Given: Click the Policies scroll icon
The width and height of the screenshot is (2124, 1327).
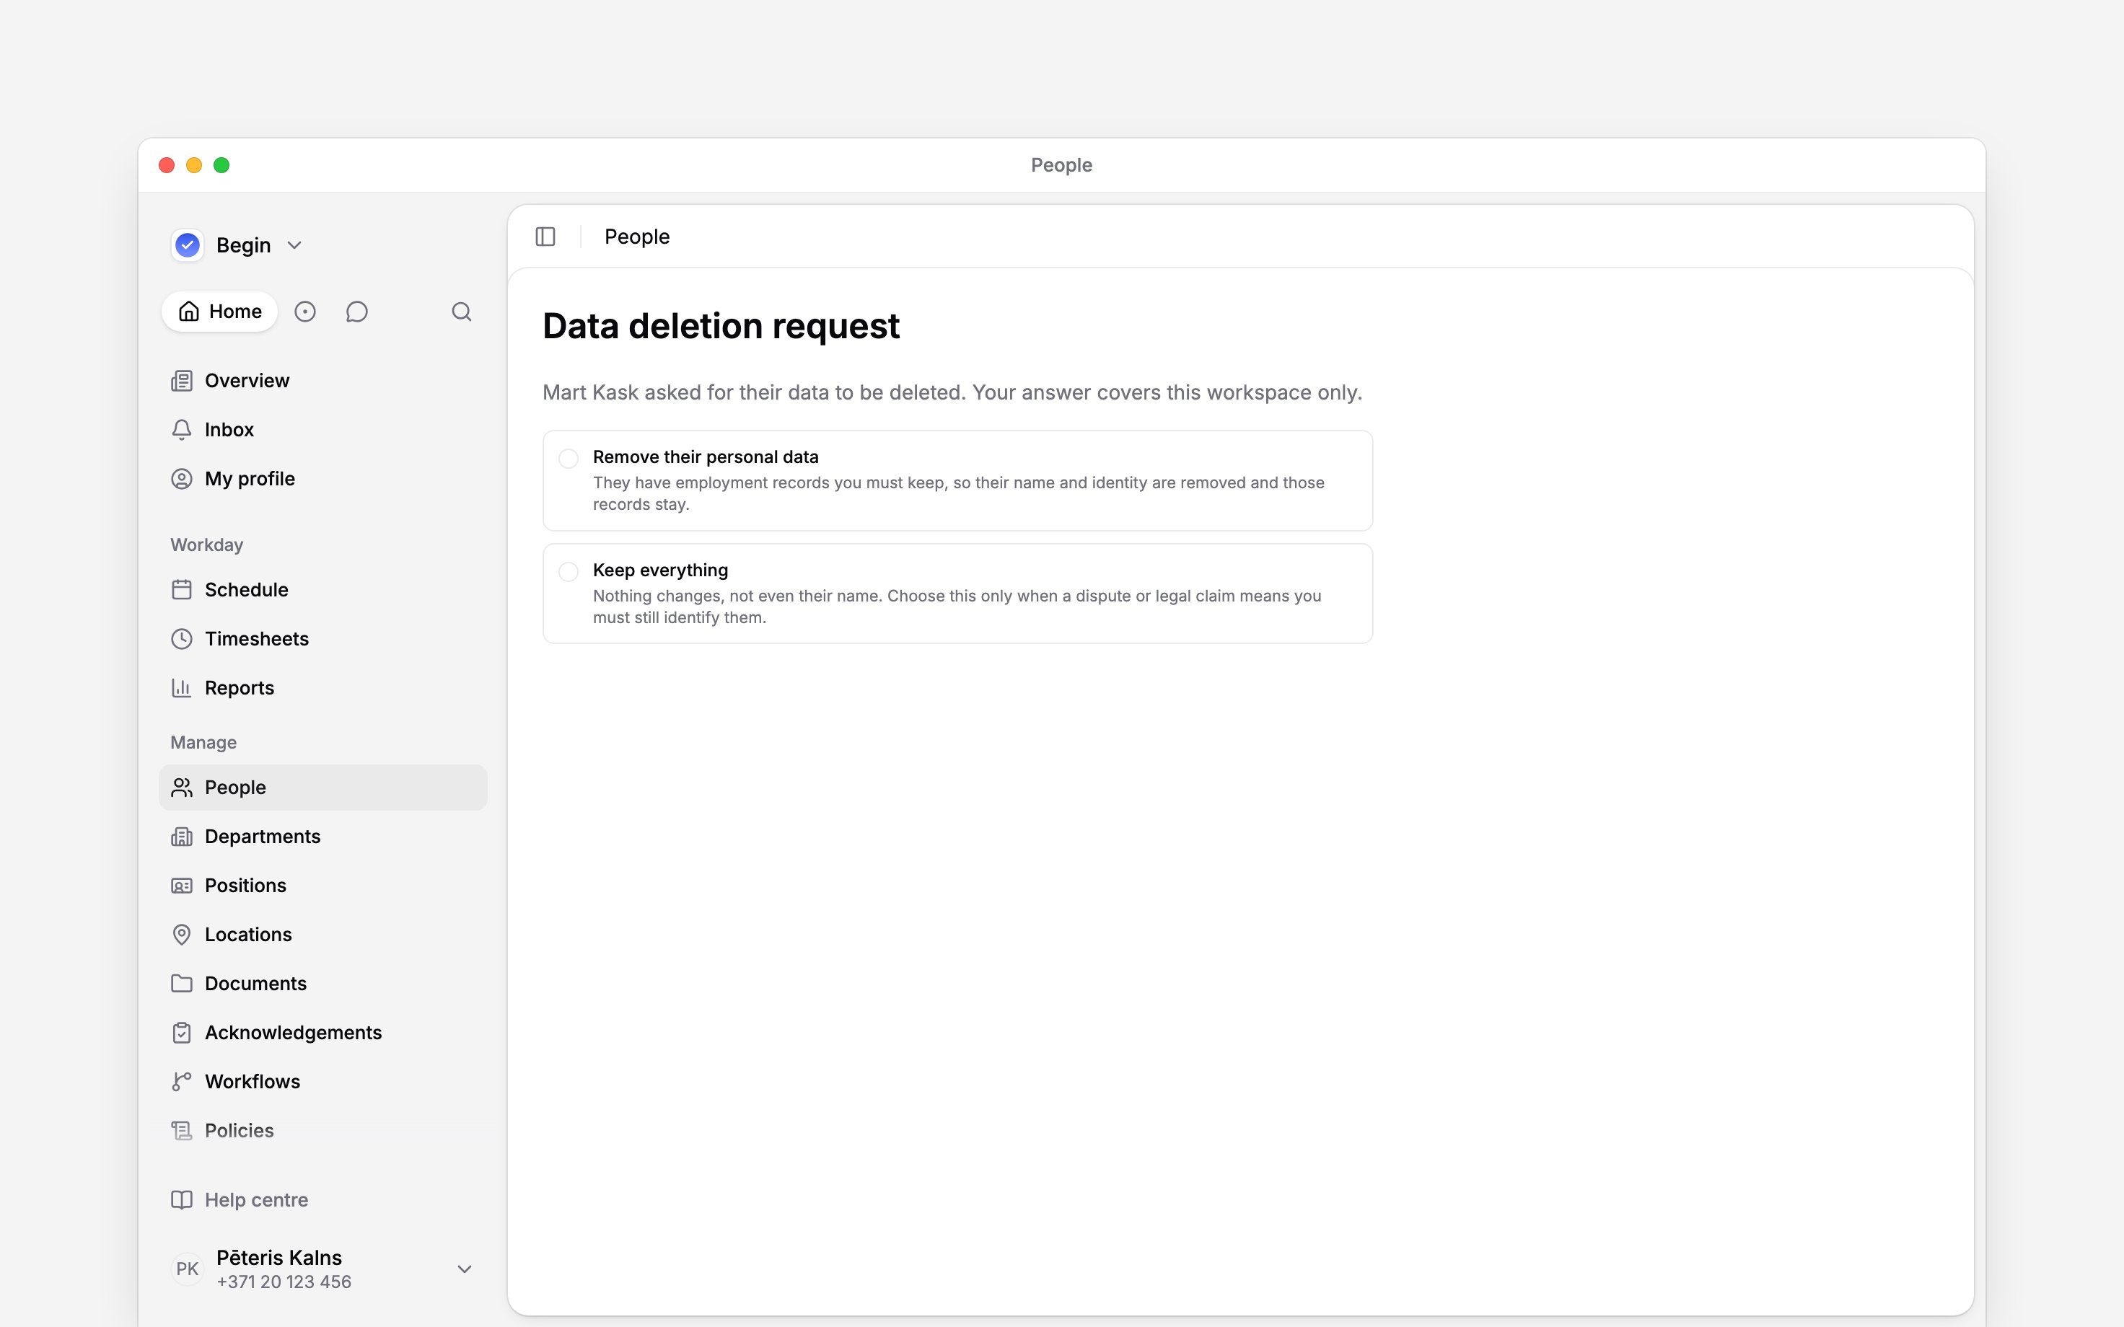Looking at the screenshot, I should coord(182,1132).
